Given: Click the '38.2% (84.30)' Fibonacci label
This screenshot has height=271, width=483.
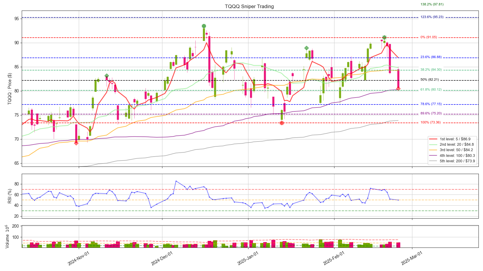Looking at the screenshot, I should [431, 70].
